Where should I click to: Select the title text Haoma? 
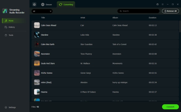click(x=44, y=92)
